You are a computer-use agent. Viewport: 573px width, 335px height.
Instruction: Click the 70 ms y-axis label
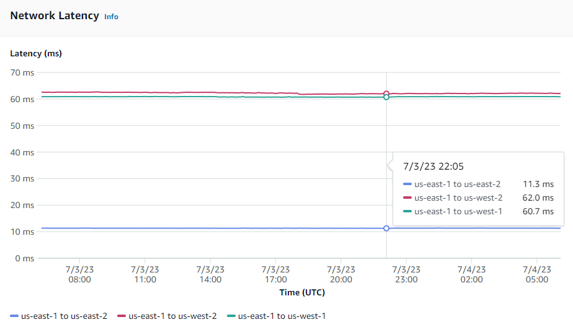click(x=22, y=72)
